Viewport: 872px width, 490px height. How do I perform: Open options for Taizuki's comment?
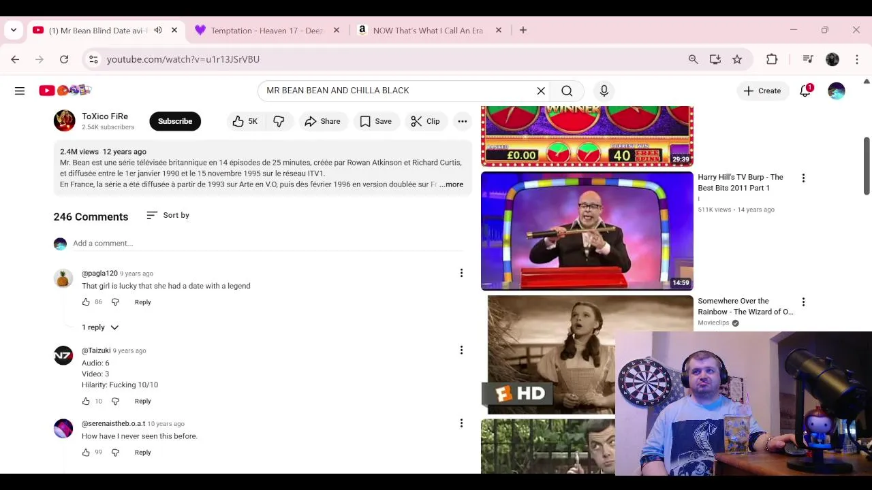[461, 350]
